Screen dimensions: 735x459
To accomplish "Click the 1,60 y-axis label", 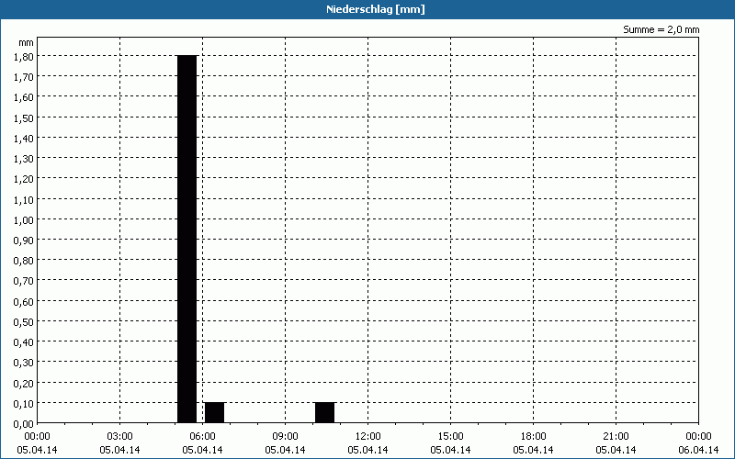I will (x=24, y=97).
